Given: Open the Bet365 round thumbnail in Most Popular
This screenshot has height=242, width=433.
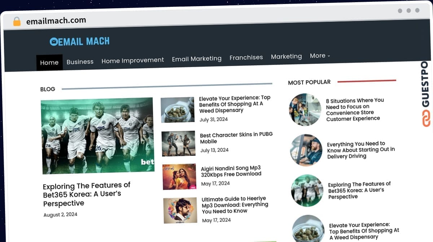Looking at the screenshot, I should click(x=307, y=191).
